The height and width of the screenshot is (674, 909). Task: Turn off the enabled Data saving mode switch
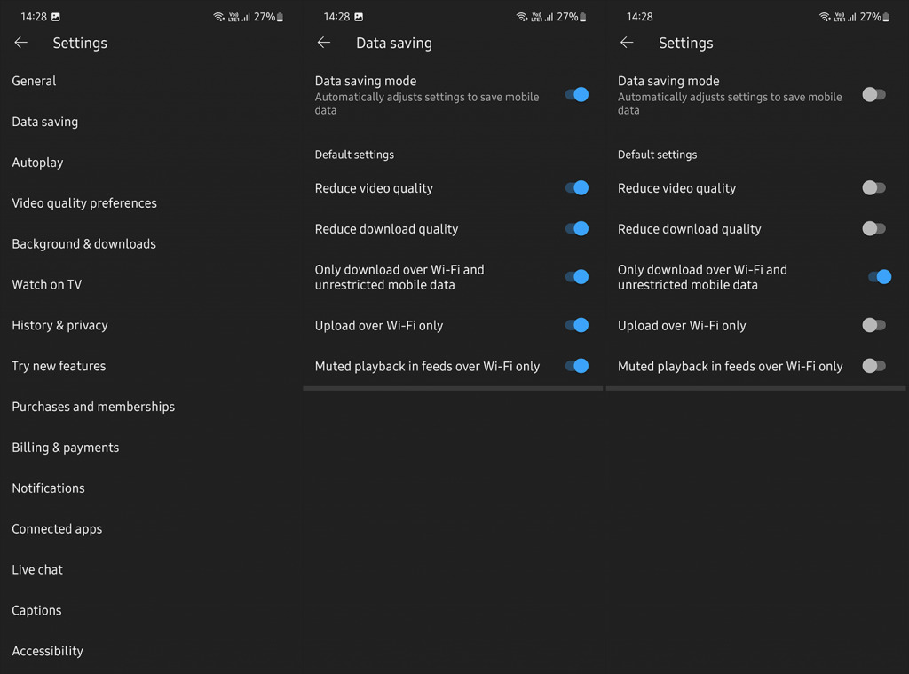tap(577, 95)
